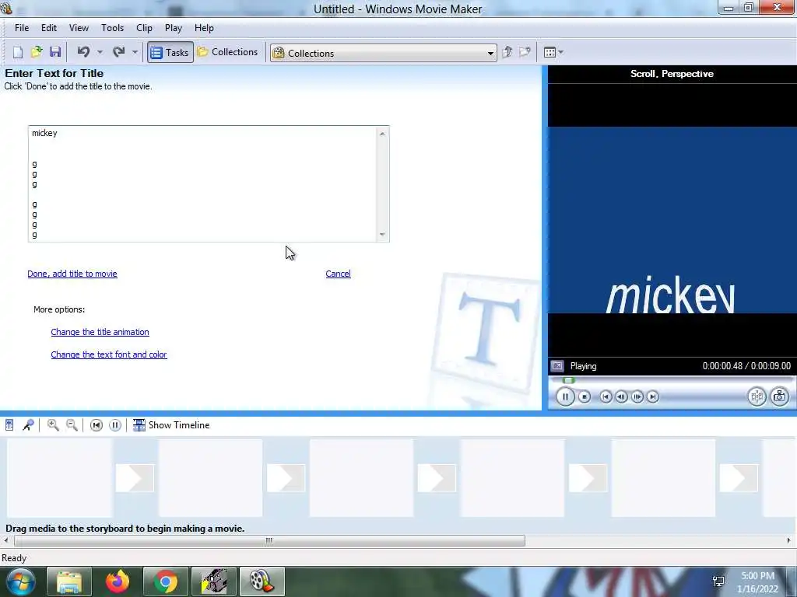The image size is (797, 597).
Task: Click the Rewind Storyboard button
Action: tap(96, 425)
